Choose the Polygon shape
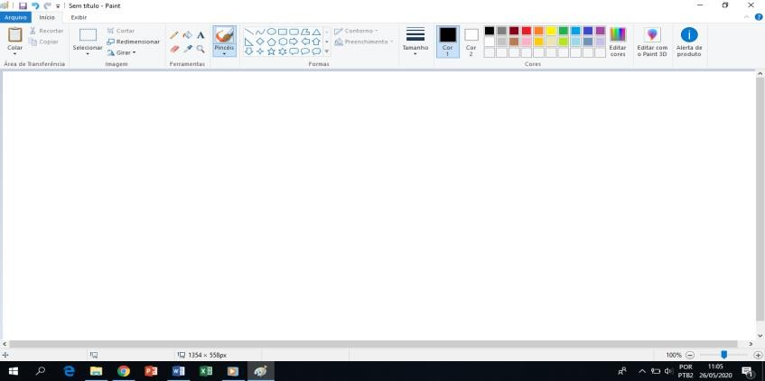This screenshot has width=765, height=381. coord(305,32)
